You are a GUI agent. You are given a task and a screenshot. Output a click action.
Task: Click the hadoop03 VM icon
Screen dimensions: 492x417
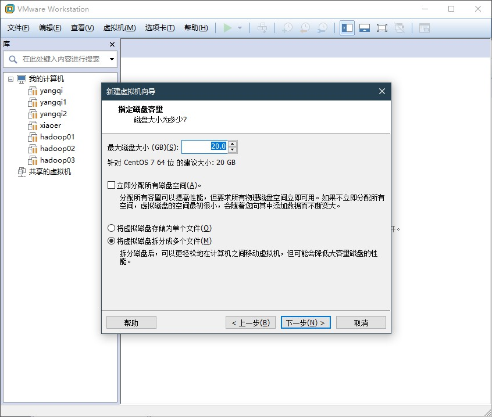[x=33, y=160]
